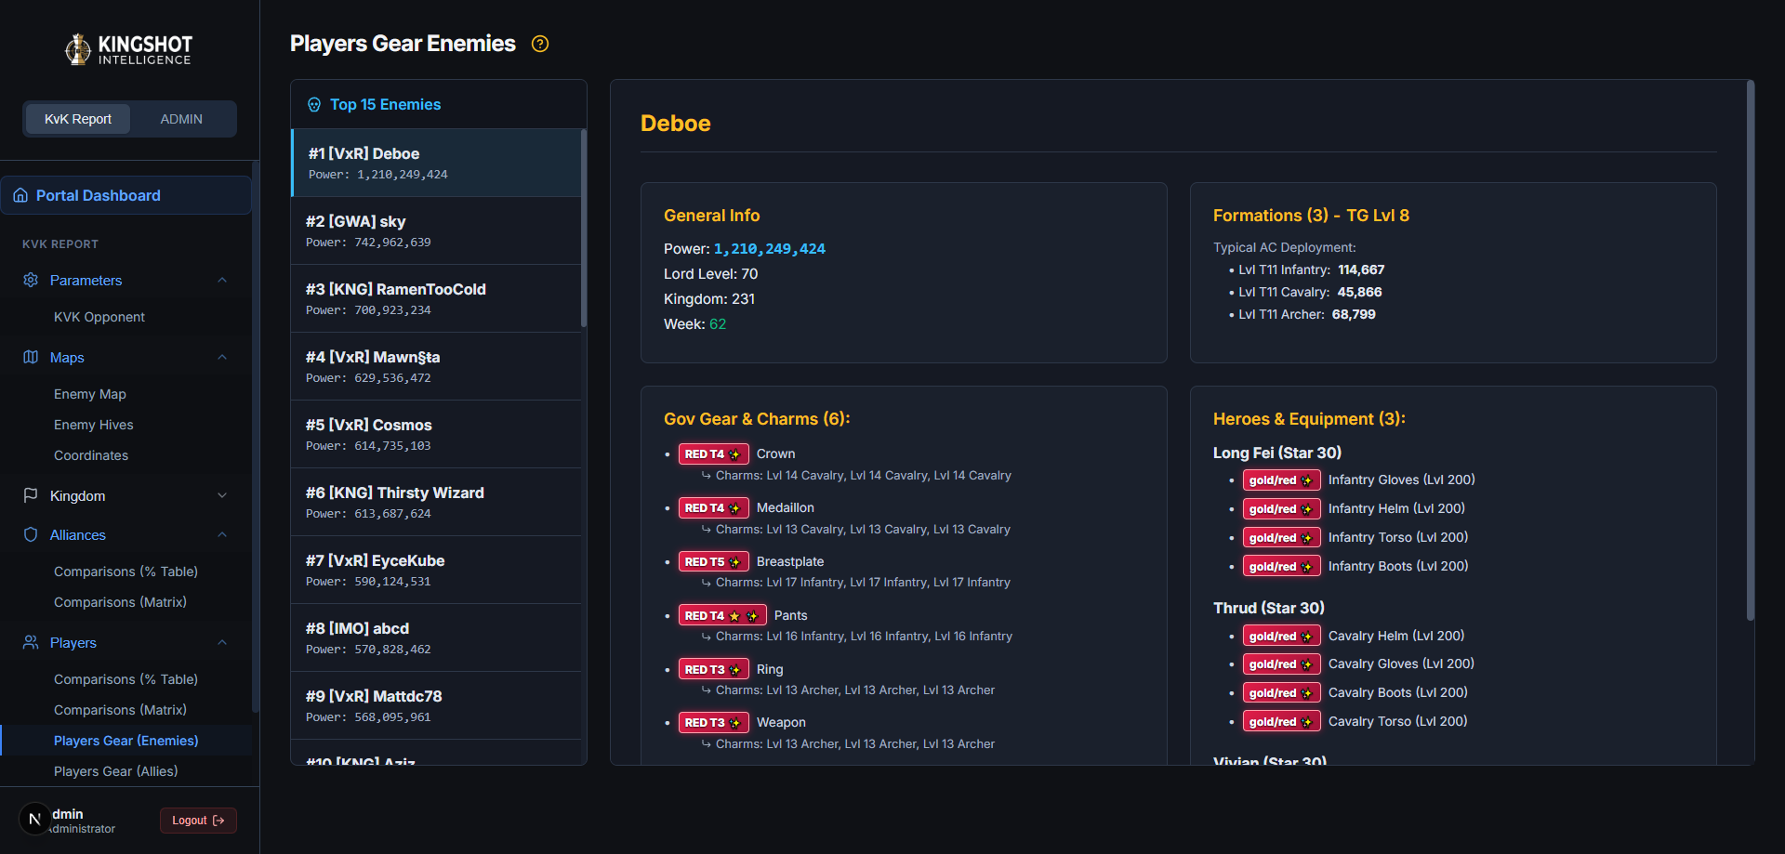Click gold/red badge for Infantry Gloves
Image resolution: width=1785 pixels, height=854 pixels.
(1281, 480)
